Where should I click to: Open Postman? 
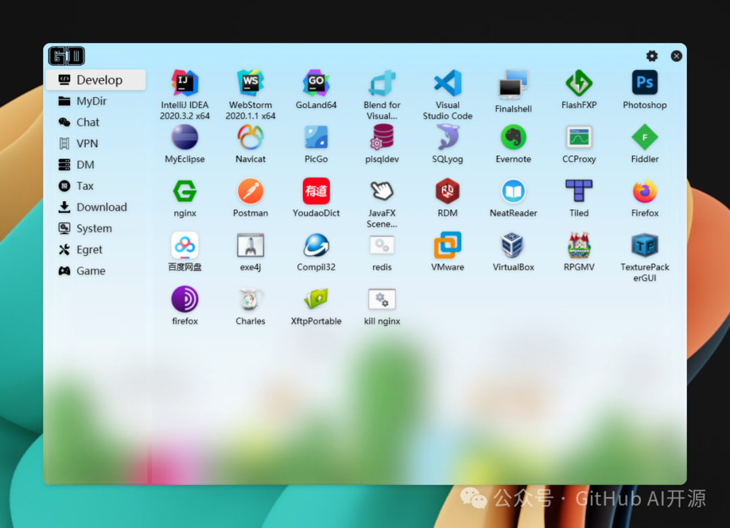point(251,191)
